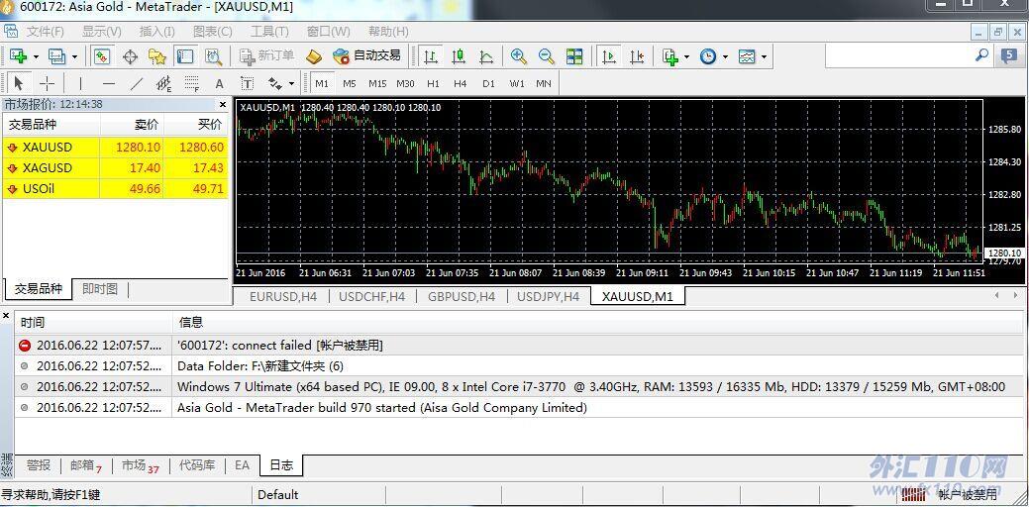Close the 市场报价 market watch panel
1029x507 pixels.
[223, 104]
